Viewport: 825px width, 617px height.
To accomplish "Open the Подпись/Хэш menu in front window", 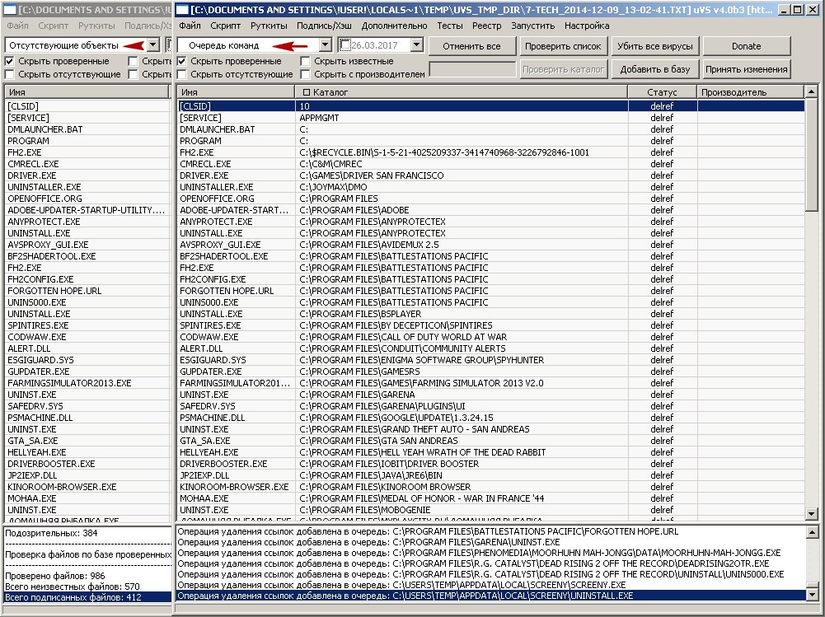I will point(325,26).
